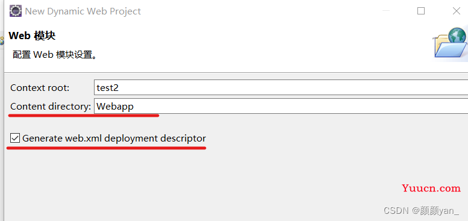
Task: Click the 'New Dynamic Web Project' title text
Action: tap(83, 11)
